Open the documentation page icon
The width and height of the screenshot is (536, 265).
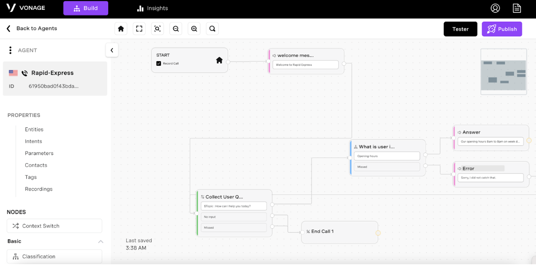516,8
